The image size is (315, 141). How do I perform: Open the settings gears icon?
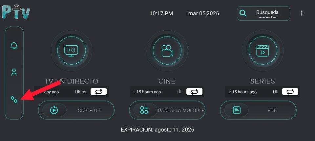pyautogui.click(x=14, y=99)
